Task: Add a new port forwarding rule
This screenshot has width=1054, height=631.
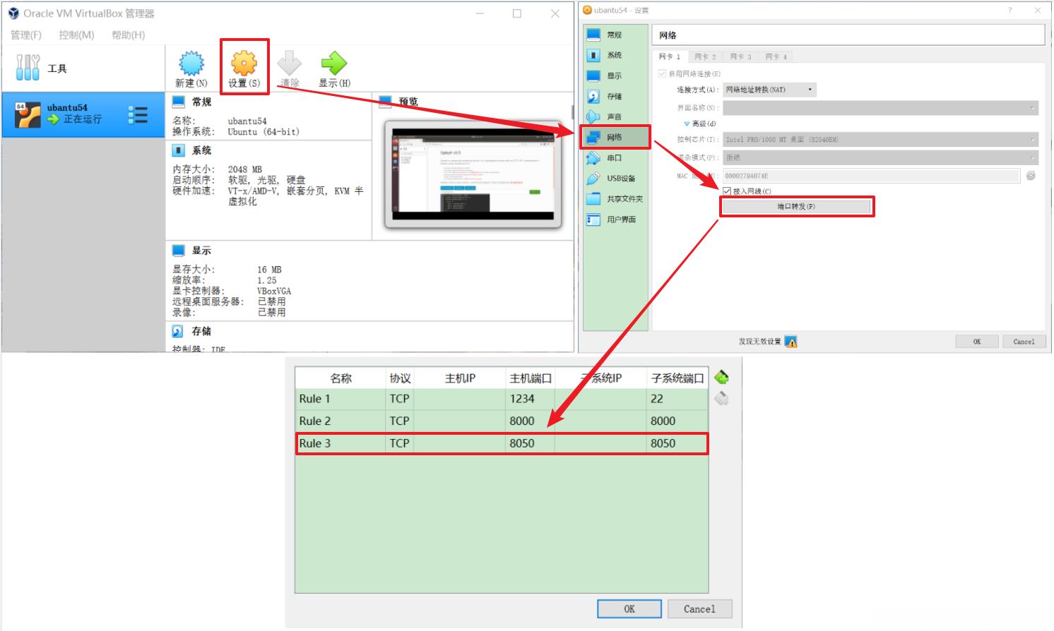Action: click(x=721, y=378)
